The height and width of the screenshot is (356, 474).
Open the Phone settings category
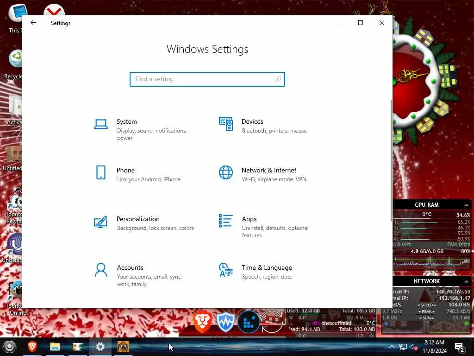point(145,174)
